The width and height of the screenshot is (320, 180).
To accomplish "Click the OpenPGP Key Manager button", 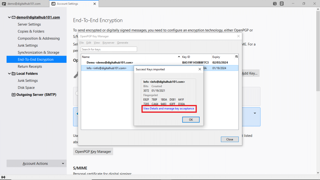I will point(93,152).
